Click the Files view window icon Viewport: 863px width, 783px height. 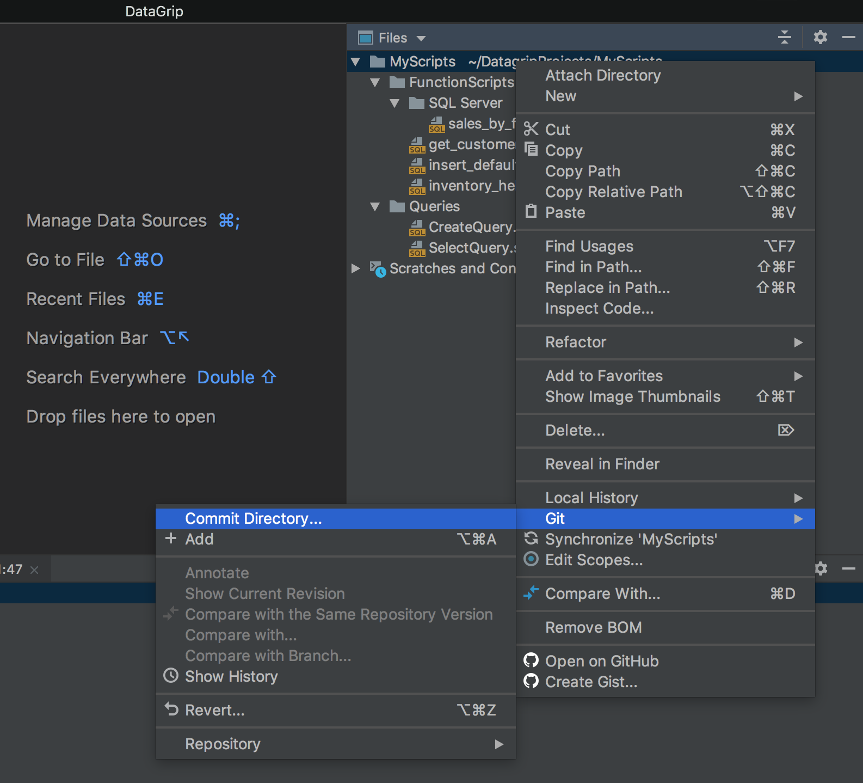[366, 38]
